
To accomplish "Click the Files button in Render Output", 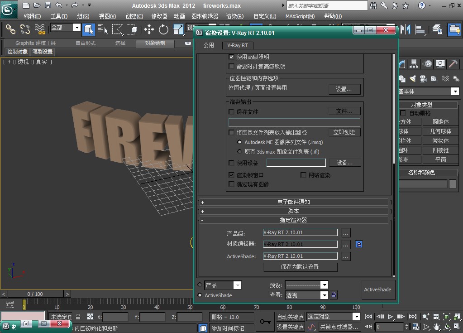I will 344,111.
